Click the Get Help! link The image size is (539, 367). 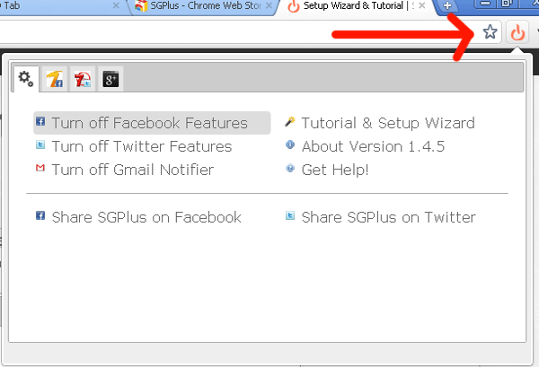[335, 170]
